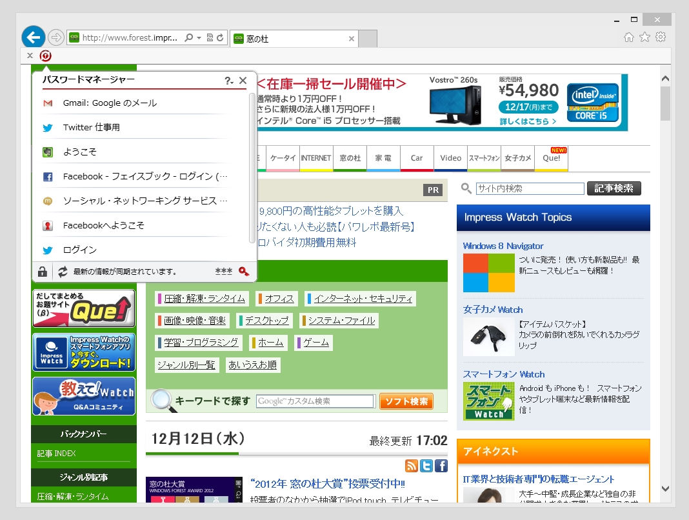
Task: Open the Video navigation tab
Action: click(x=450, y=158)
